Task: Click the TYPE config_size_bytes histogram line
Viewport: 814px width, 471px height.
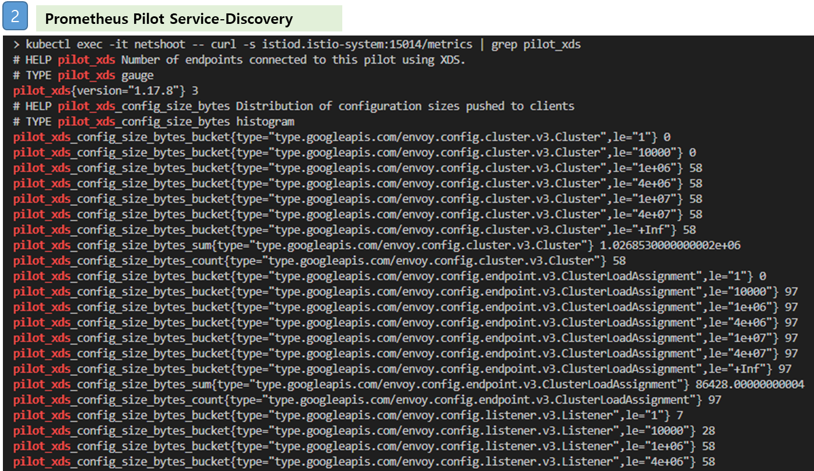Action: (x=153, y=122)
